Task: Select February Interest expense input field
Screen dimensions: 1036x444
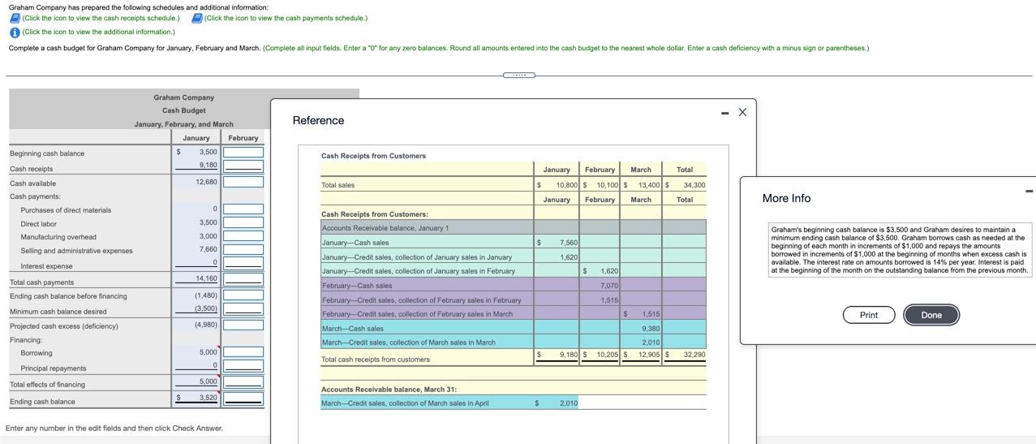Action: point(244,264)
